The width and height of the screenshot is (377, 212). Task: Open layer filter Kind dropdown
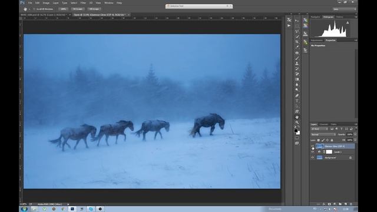(x=319, y=129)
